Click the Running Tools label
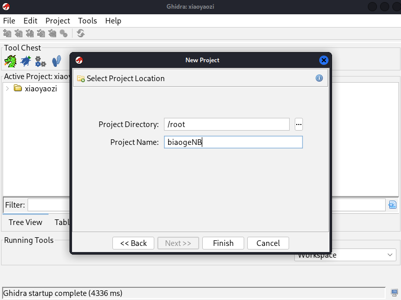Image resolution: width=401 pixels, height=300 pixels. tap(29, 240)
